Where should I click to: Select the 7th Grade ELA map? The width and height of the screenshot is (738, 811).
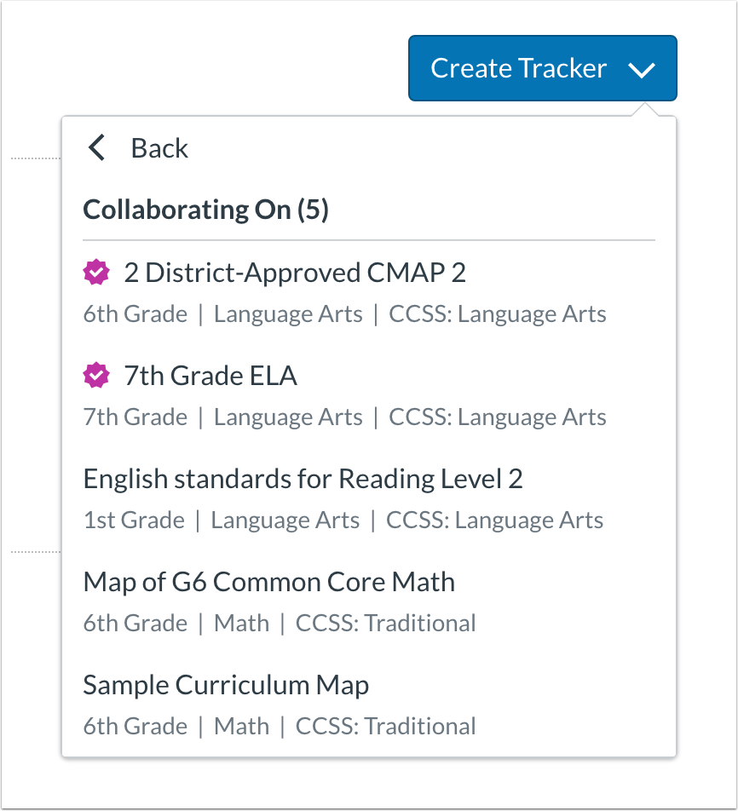[x=210, y=376]
